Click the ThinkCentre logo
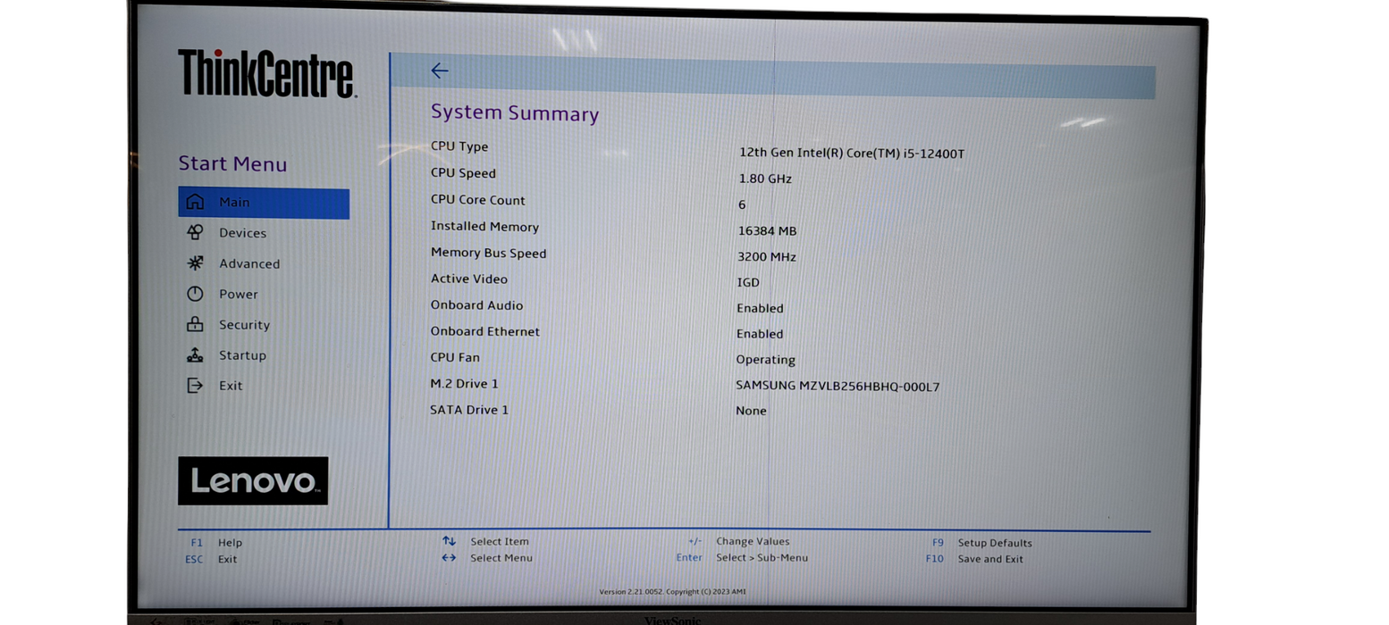This screenshot has width=1389, height=625. pos(266,73)
